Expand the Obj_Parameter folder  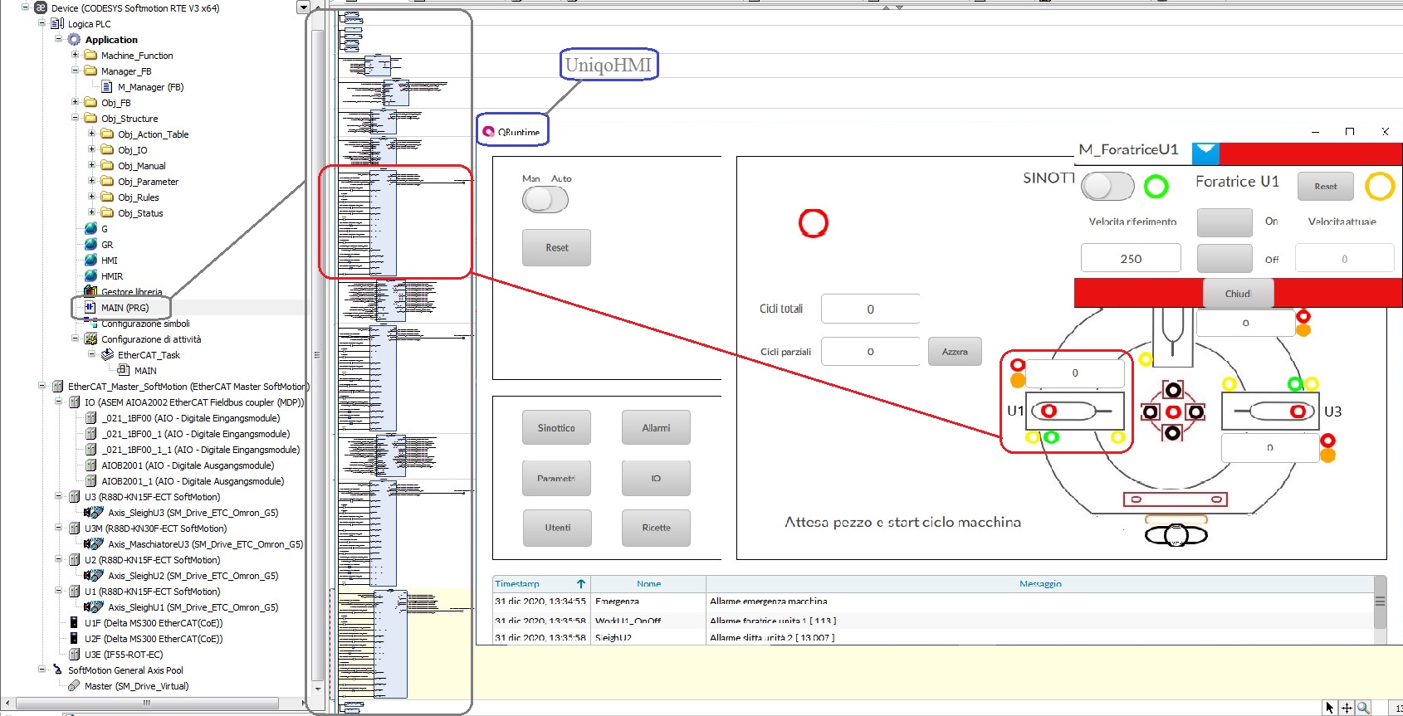[x=91, y=181]
